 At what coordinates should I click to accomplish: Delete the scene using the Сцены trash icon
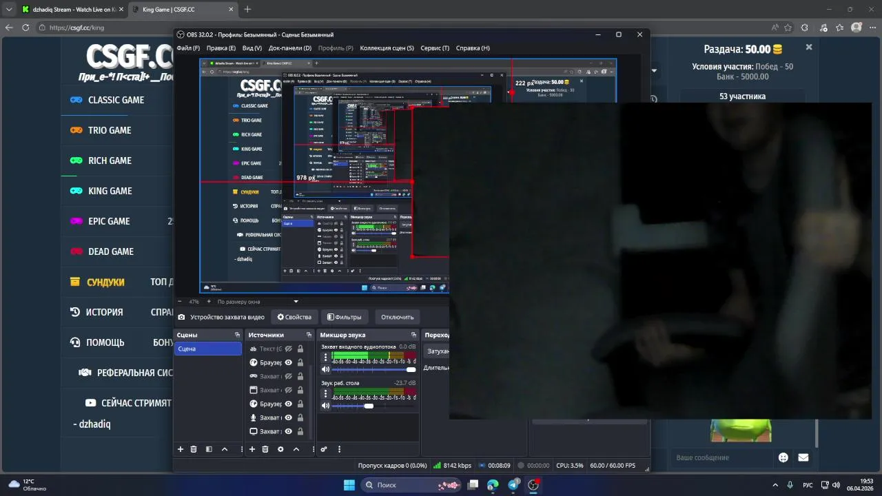click(194, 449)
